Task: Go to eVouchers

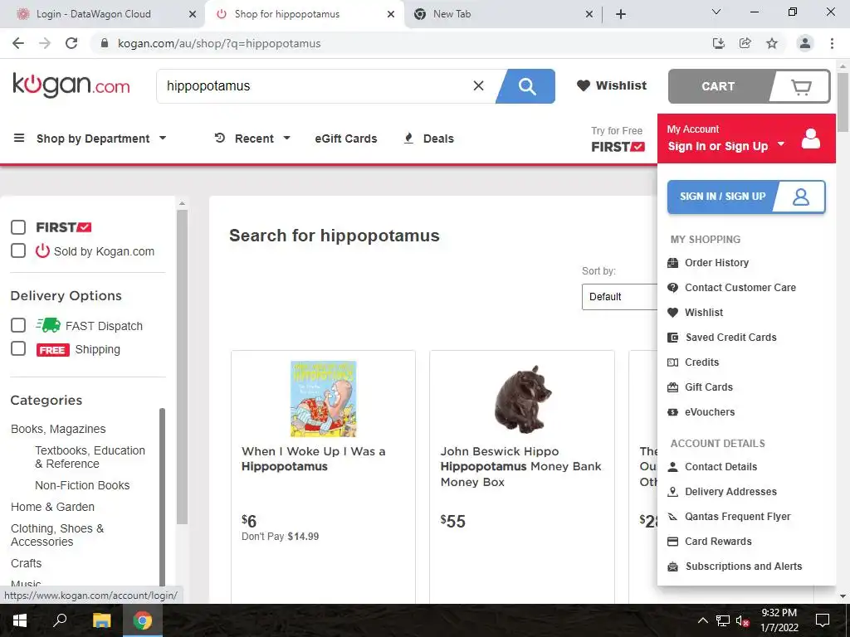Action: [701, 412]
